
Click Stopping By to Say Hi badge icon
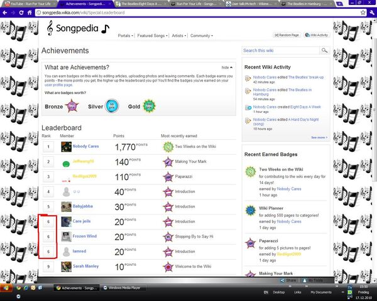pos(168,236)
